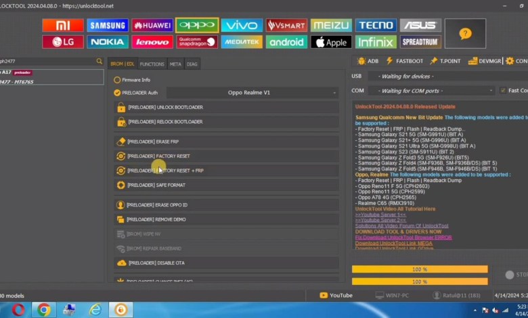Toggle the Fast Connect checkbox
Image resolution: width=528 pixels, height=318 pixels.
[503, 91]
